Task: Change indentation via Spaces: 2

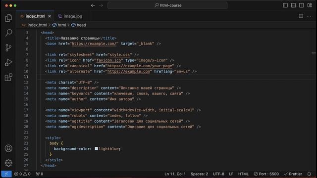Action: [199, 174]
